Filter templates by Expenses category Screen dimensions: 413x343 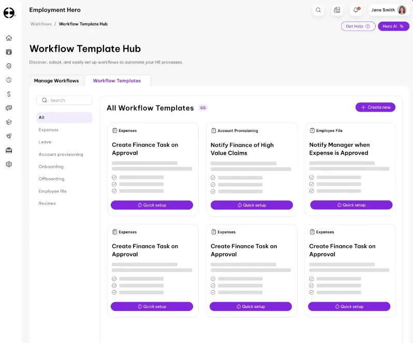49,130
